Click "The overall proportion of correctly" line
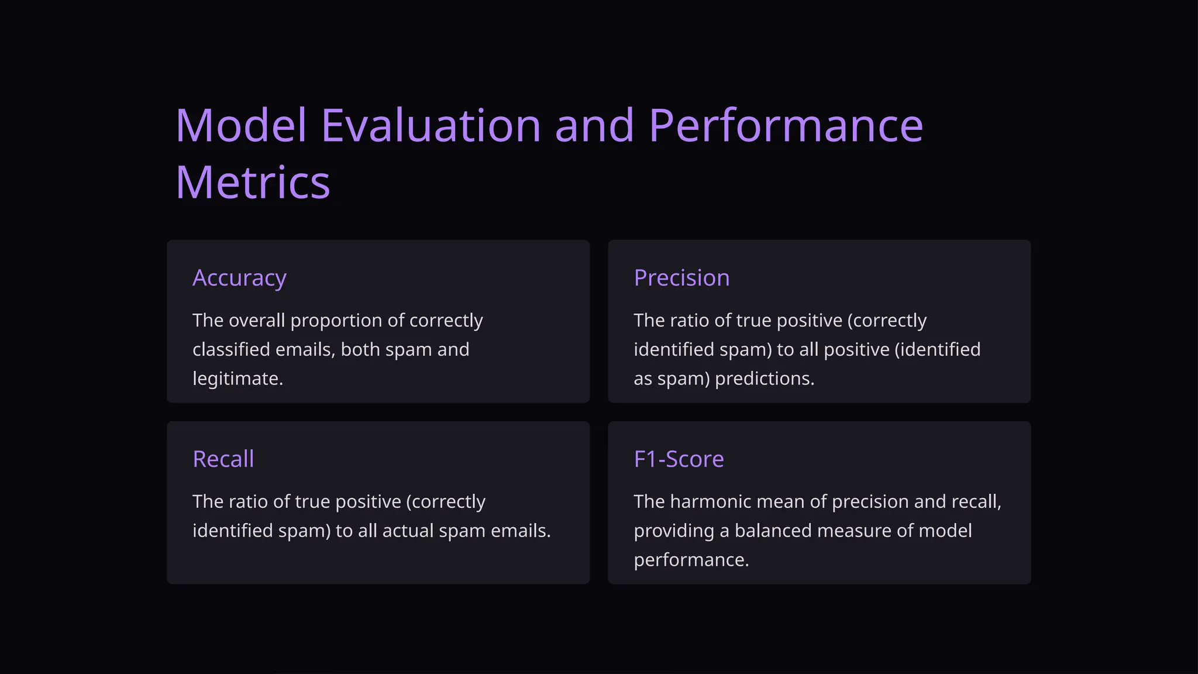 tap(338, 321)
